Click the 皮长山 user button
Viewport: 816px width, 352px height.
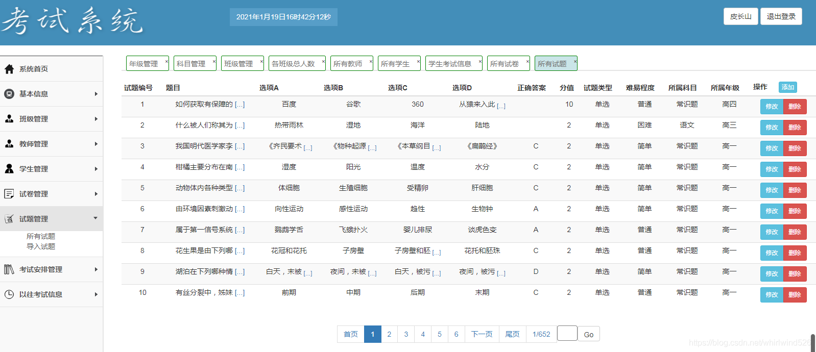pos(741,16)
